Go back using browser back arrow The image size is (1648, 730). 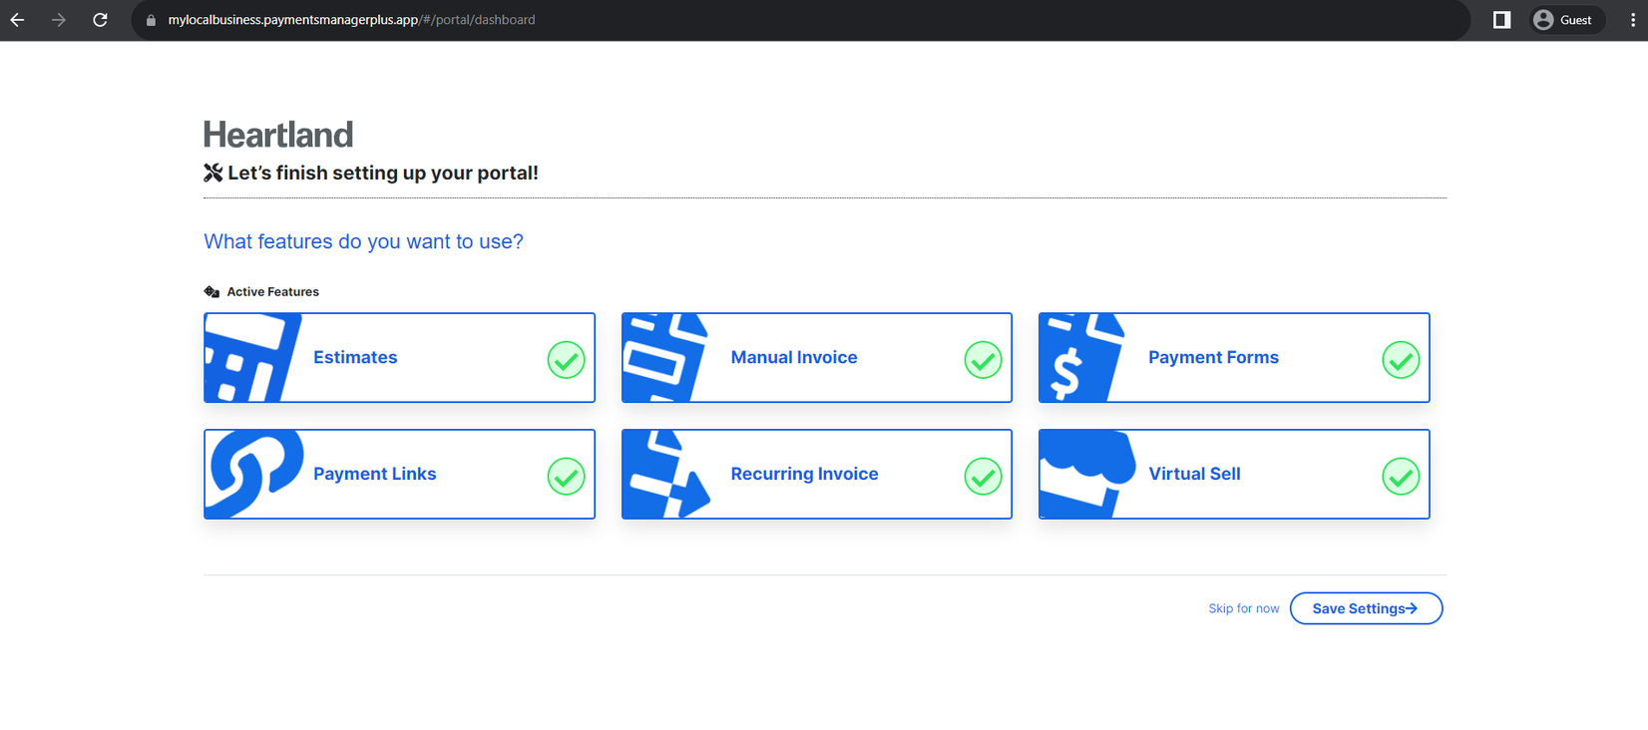click(18, 20)
